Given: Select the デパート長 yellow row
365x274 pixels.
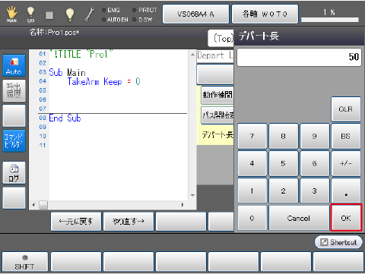Looking at the screenshot, I should [x=215, y=135].
